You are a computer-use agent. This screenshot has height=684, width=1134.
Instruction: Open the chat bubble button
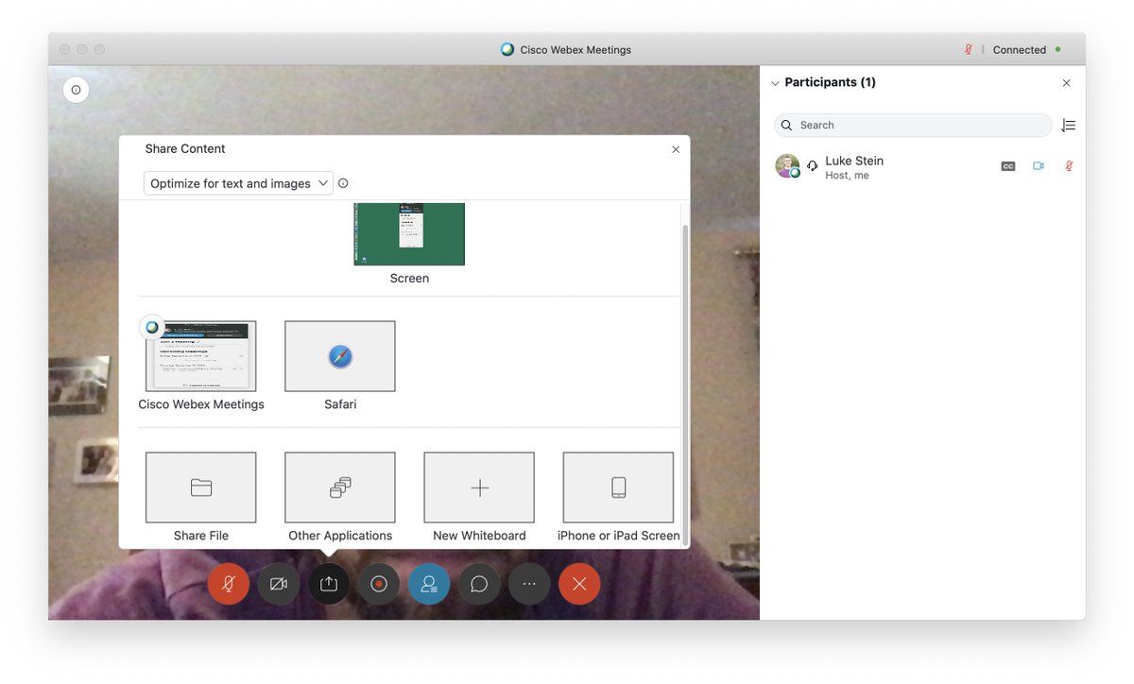click(x=479, y=584)
